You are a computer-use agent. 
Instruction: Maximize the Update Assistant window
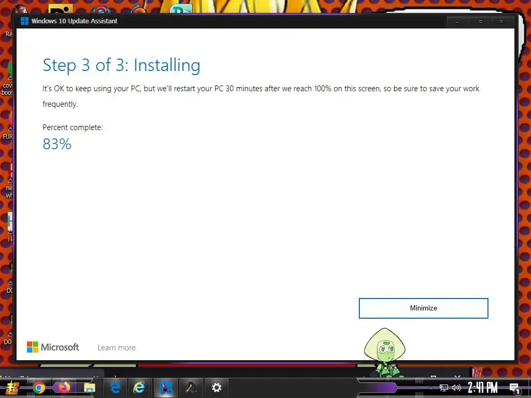pos(480,22)
